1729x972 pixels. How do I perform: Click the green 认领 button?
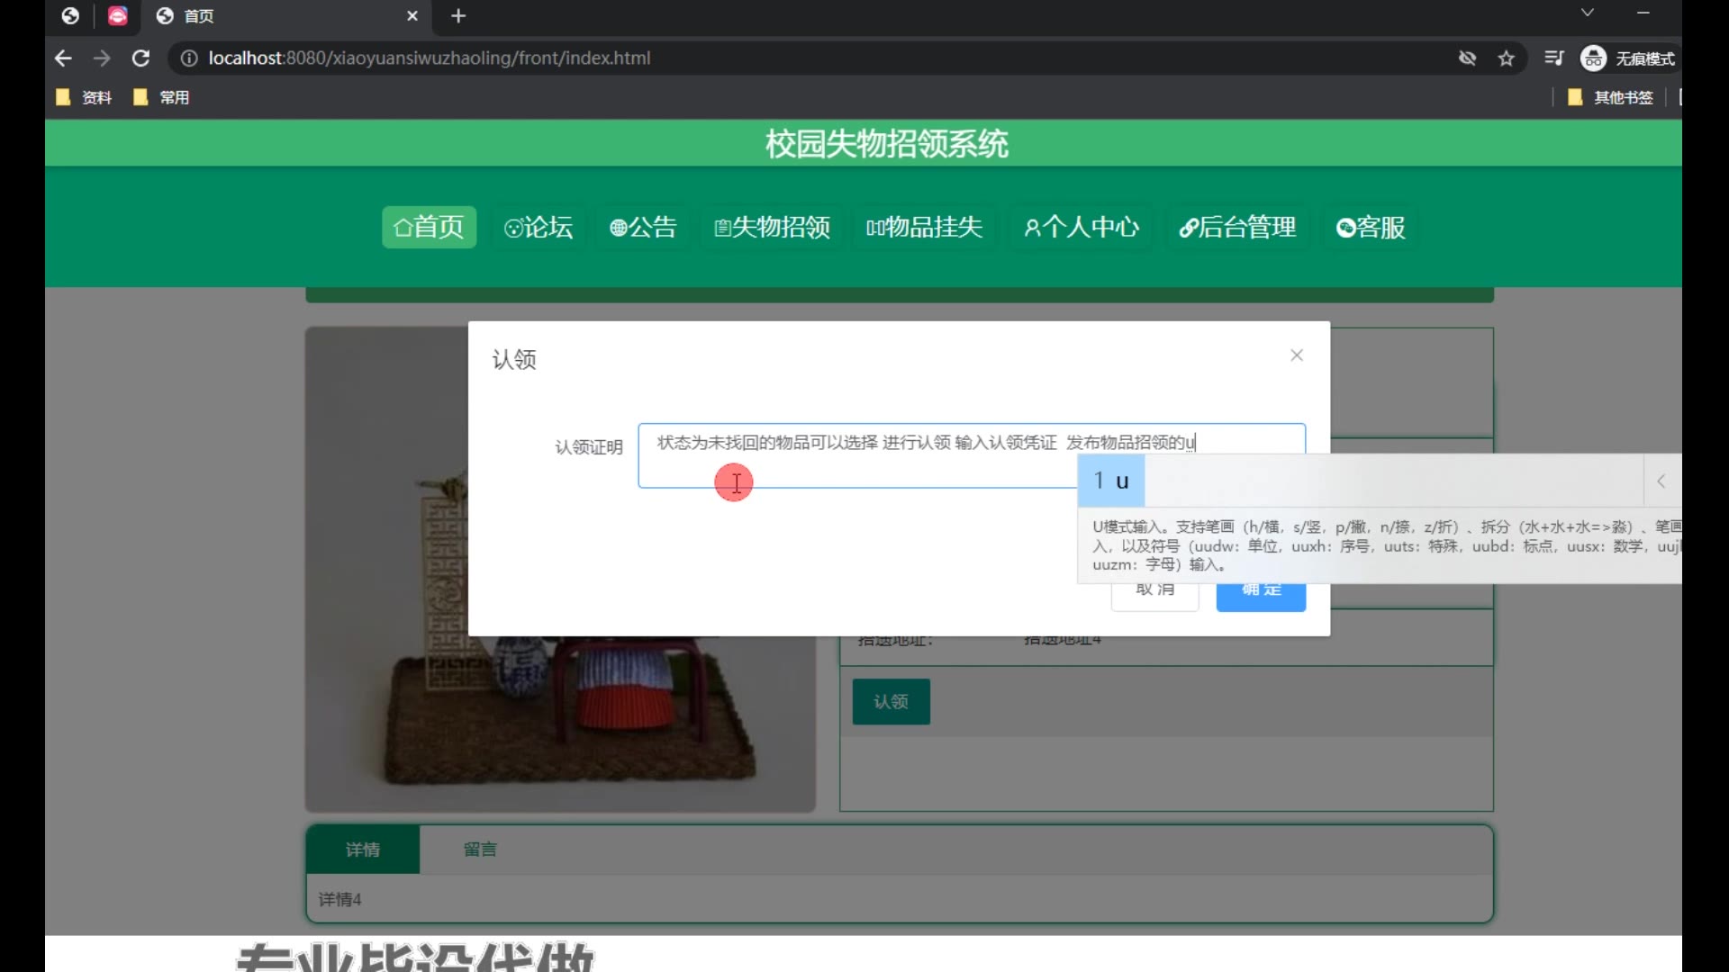point(891,702)
